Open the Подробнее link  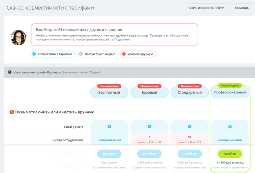tap(122, 40)
